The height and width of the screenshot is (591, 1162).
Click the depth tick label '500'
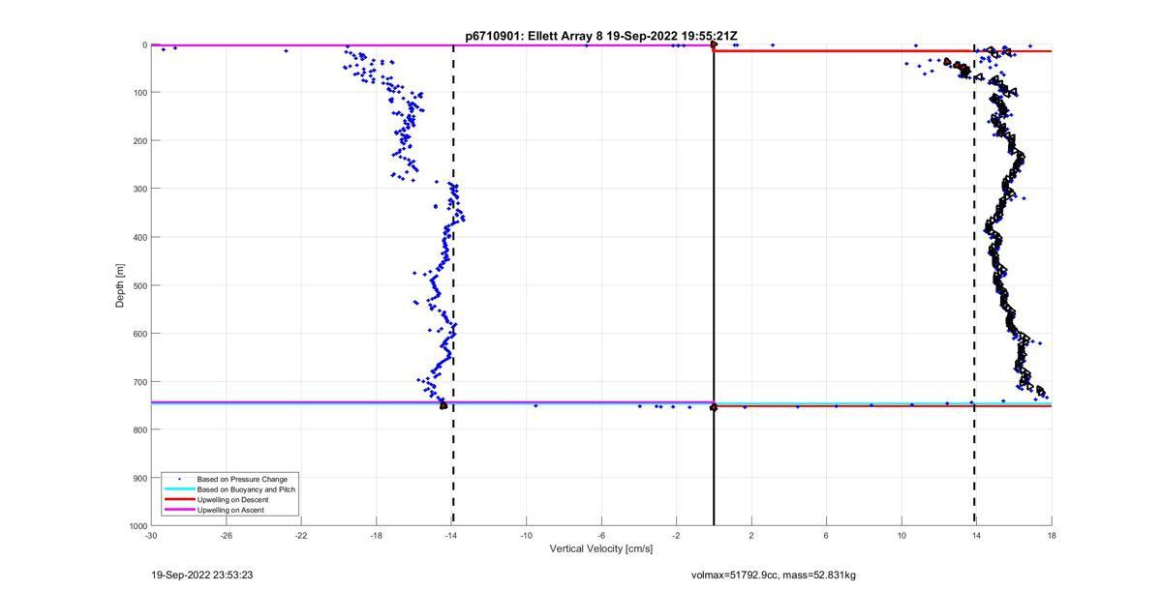coord(139,285)
